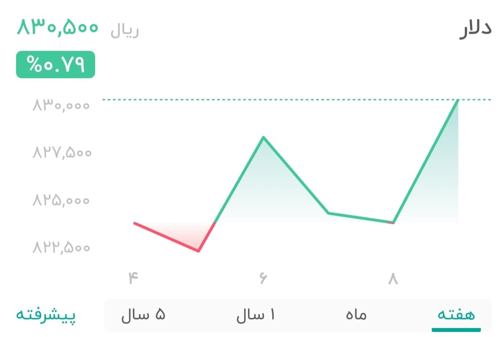Select the ۸۳۰,۵۰۰ price value
The image size is (500, 337).
tap(57, 28)
